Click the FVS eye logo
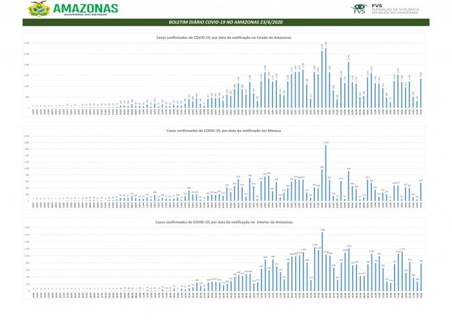Screen dimensions: 452x320 (x=360, y=9)
